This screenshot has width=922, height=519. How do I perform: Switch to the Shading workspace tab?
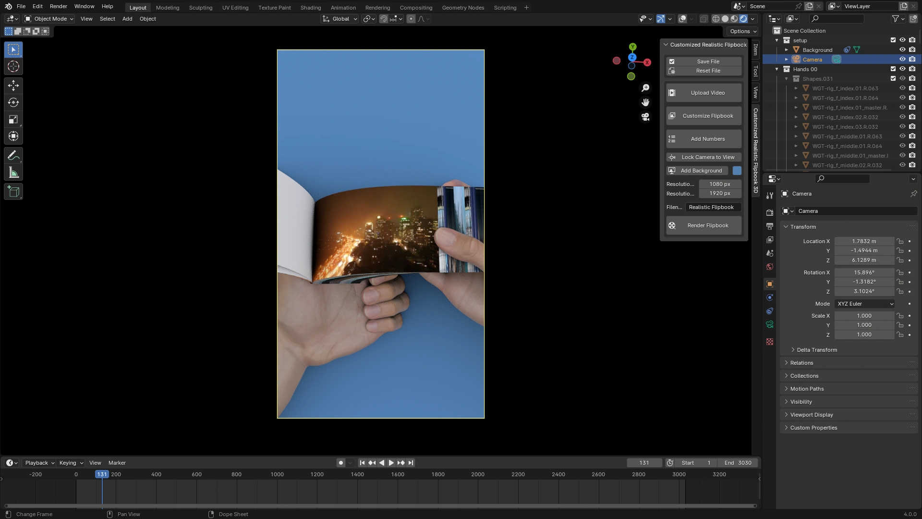click(x=310, y=8)
